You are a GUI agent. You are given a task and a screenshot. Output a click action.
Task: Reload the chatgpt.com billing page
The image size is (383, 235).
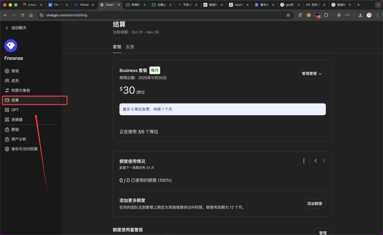[x=22, y=15]
